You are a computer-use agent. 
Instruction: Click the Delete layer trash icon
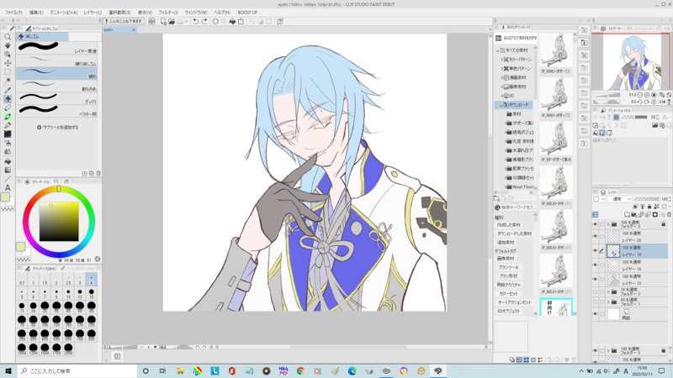669,215
